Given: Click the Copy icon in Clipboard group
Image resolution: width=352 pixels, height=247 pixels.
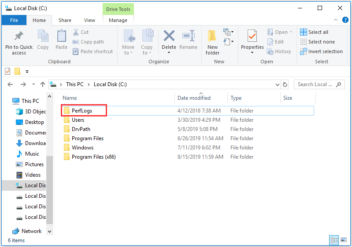Looking at the screenshot, I should coord(43,36).
